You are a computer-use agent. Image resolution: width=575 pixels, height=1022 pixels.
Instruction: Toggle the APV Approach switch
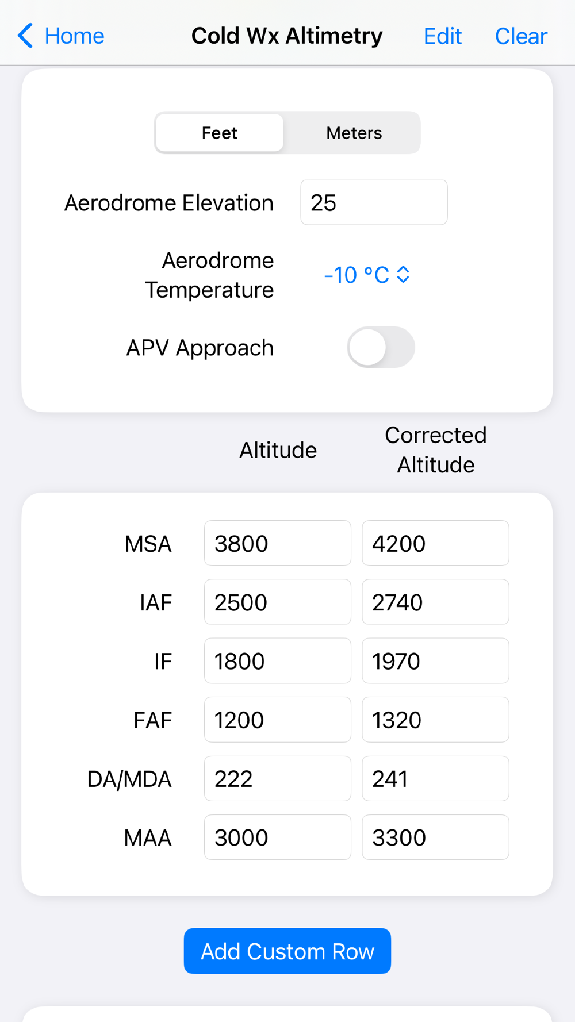(381, 347)
